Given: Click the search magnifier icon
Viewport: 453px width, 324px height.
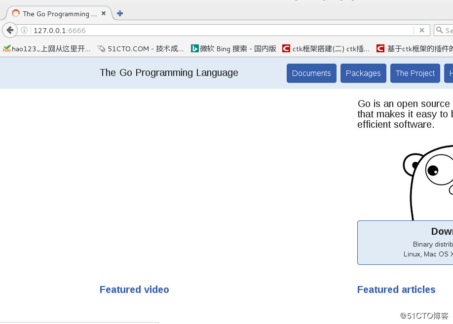Looking at the screenshot, I should pos(439,30).
